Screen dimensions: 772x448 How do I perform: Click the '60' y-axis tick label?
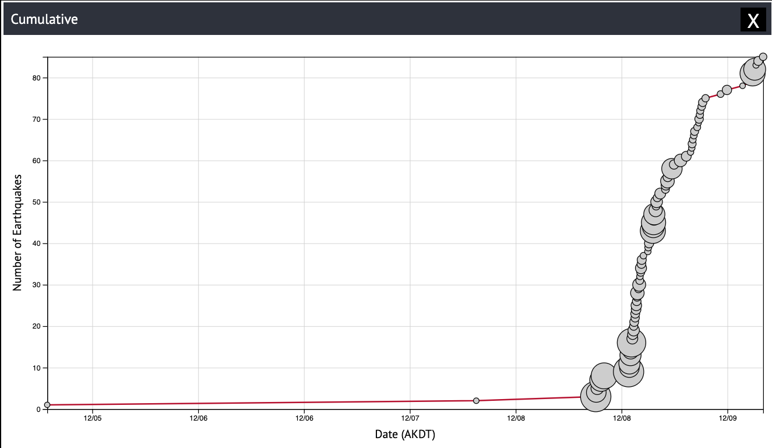tap(36, 161)
